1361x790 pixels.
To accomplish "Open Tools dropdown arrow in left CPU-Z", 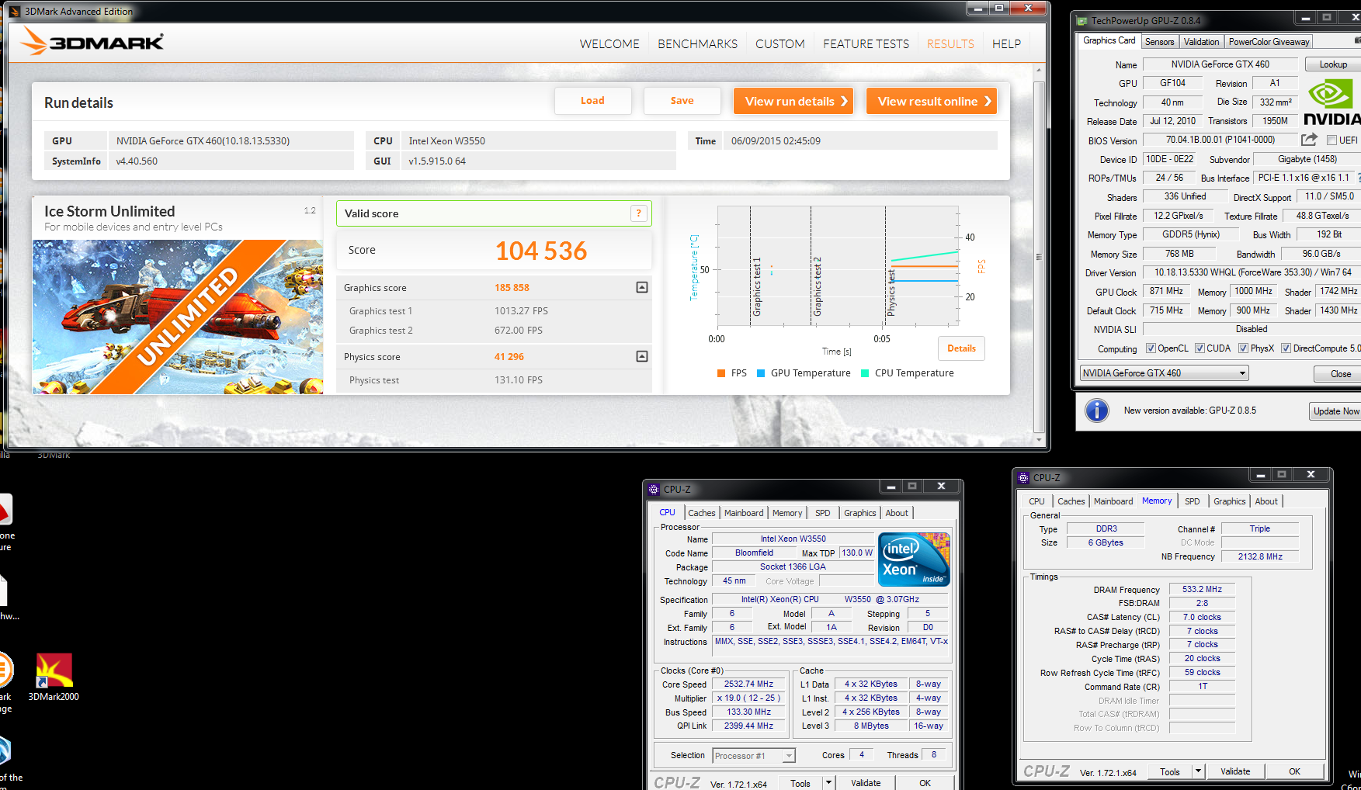I will point(828,783).
